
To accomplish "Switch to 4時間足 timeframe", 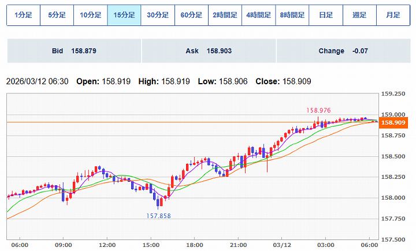I will 258,15.
